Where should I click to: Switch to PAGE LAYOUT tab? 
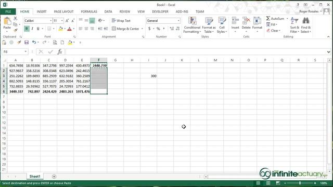coord(63,11)
